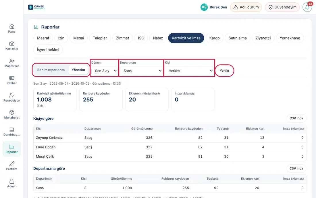The width and height of the screenshot is (316, 198).
Task: Click the Yenile button
Action: [224, 71]
